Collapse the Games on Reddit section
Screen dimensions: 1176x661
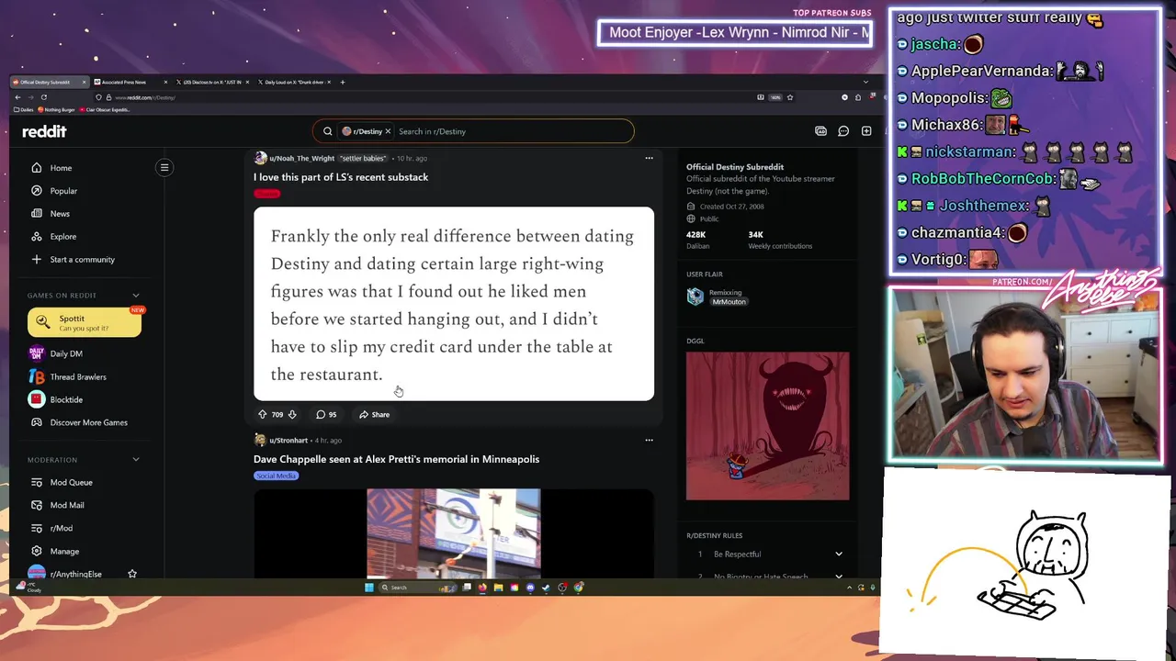(x=136, y=296)
